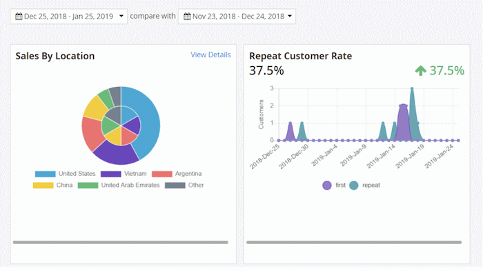Click the green up arrow beside 37.5% change
The image size is (483, 271).
point(420,70)
